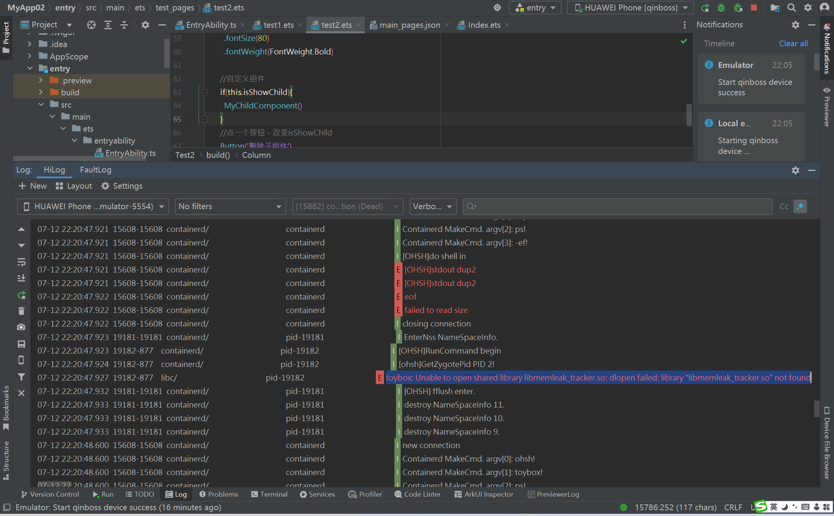Open ArkUI Inspector tool window
The width and height of the screenshot is (834, 516).
tap(484, 494)
